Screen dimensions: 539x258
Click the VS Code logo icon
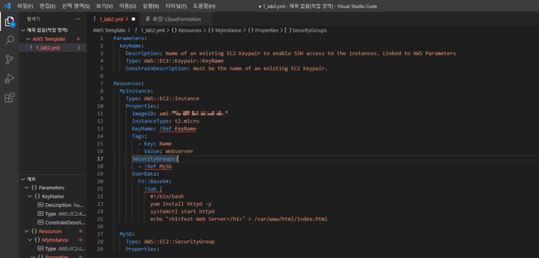pyautogui.click(x=7, y=6)
